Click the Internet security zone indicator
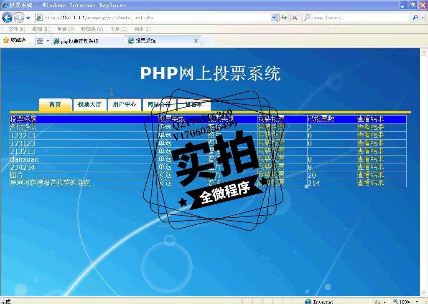Screen dimensions: 428x304 point(319,301)
